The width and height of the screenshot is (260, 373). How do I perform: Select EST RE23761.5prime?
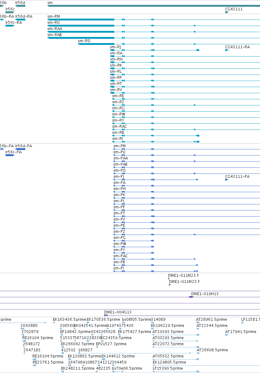48,362
